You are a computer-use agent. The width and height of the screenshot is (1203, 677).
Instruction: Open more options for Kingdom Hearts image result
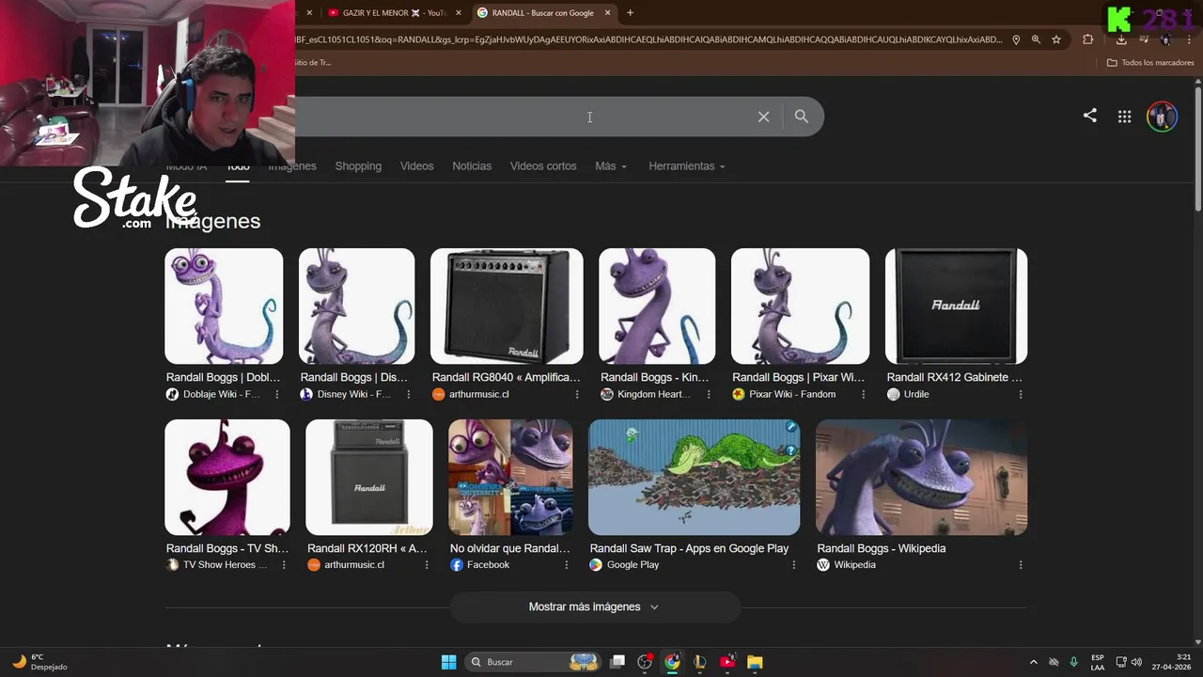709,395
